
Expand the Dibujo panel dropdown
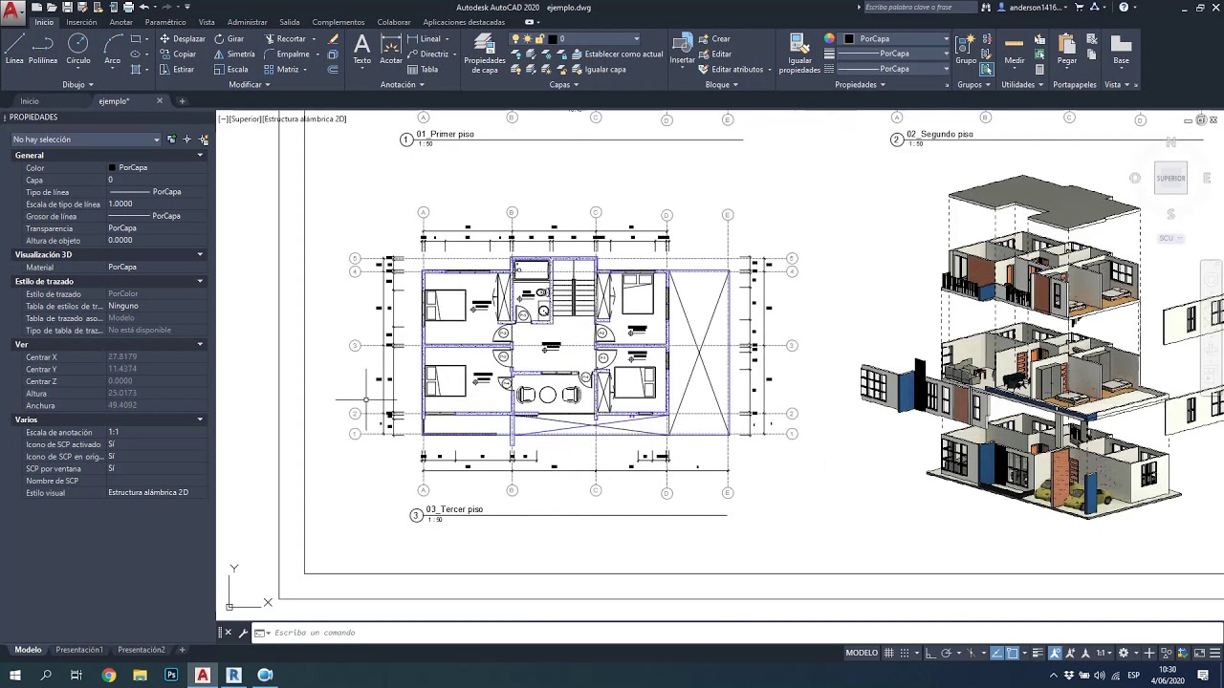click(77, 84)
